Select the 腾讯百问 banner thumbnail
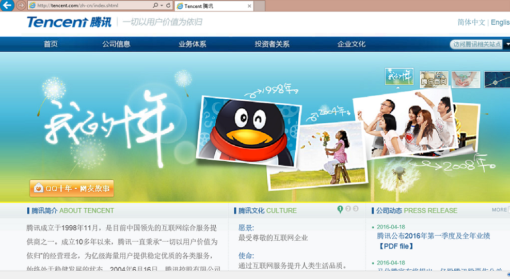Viewport: 510px width, 279px height. pos(434,80)
